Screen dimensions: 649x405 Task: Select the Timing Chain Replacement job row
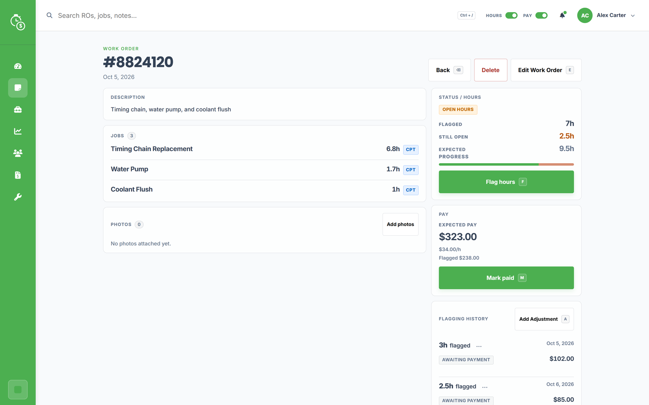[264, 149]
